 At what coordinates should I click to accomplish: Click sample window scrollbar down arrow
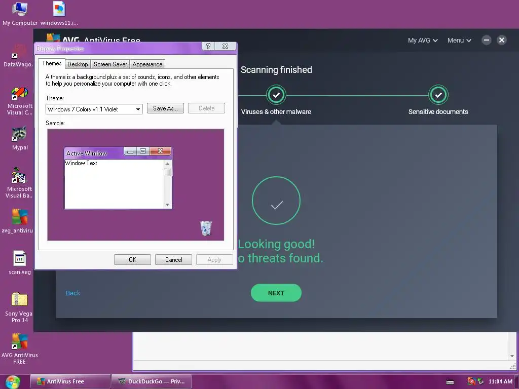click(167, 205)
